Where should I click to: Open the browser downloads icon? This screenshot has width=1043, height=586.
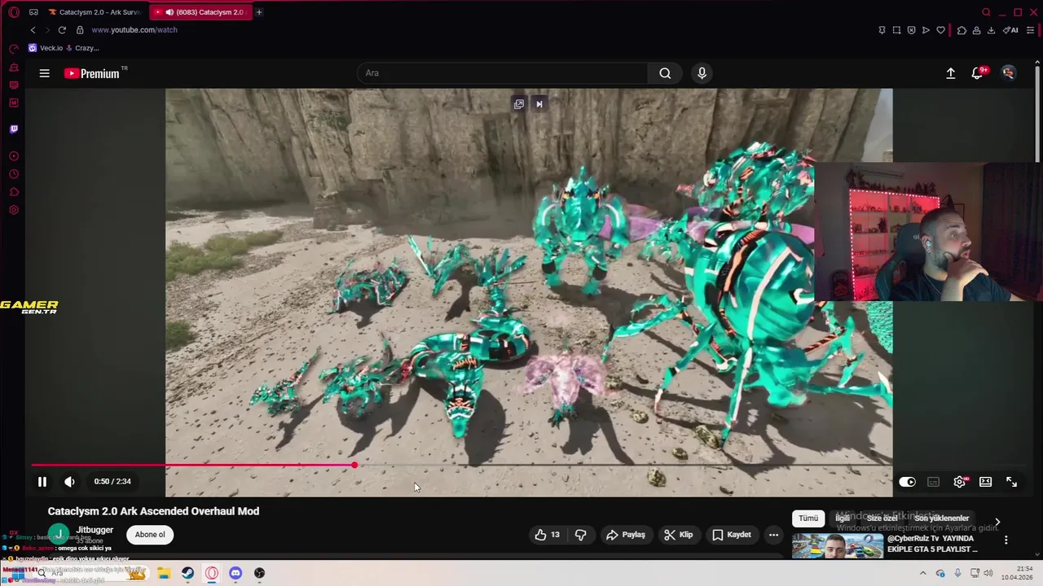coord(991,30)
